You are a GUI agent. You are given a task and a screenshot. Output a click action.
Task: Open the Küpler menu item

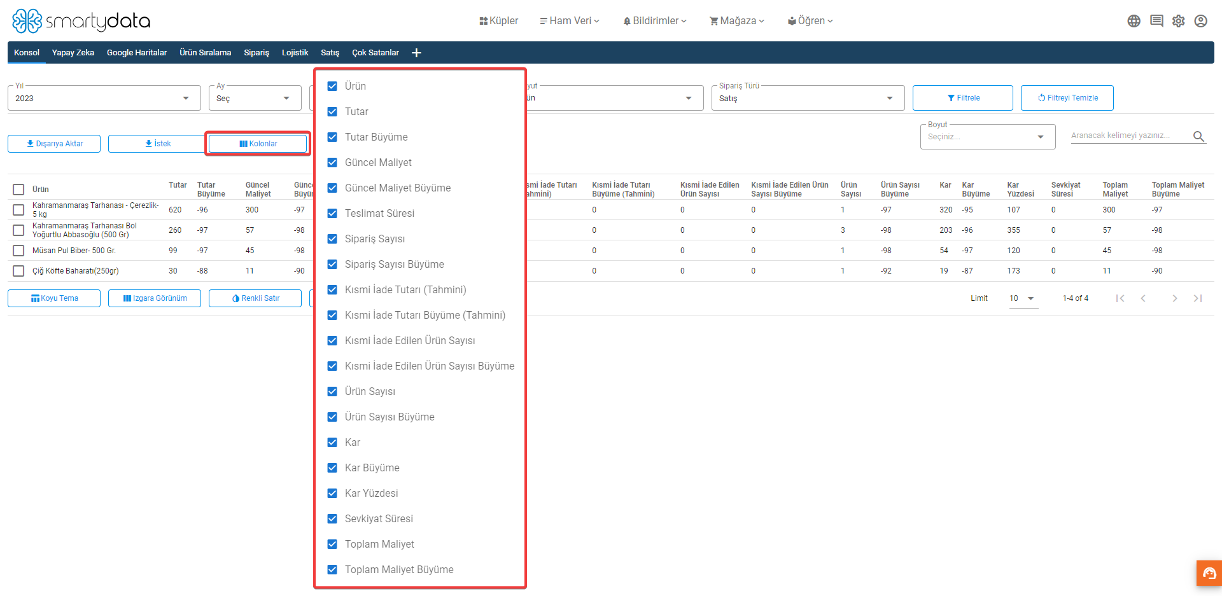(499, 21)
